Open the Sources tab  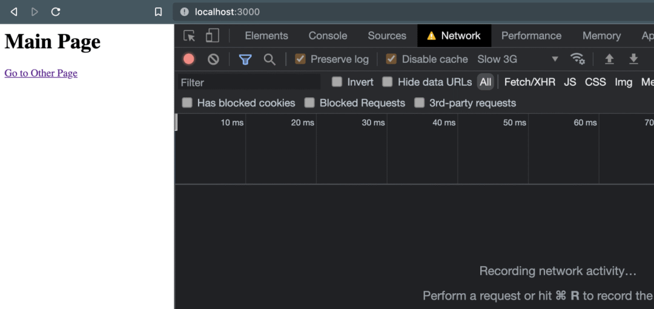[x=387, y=36]
